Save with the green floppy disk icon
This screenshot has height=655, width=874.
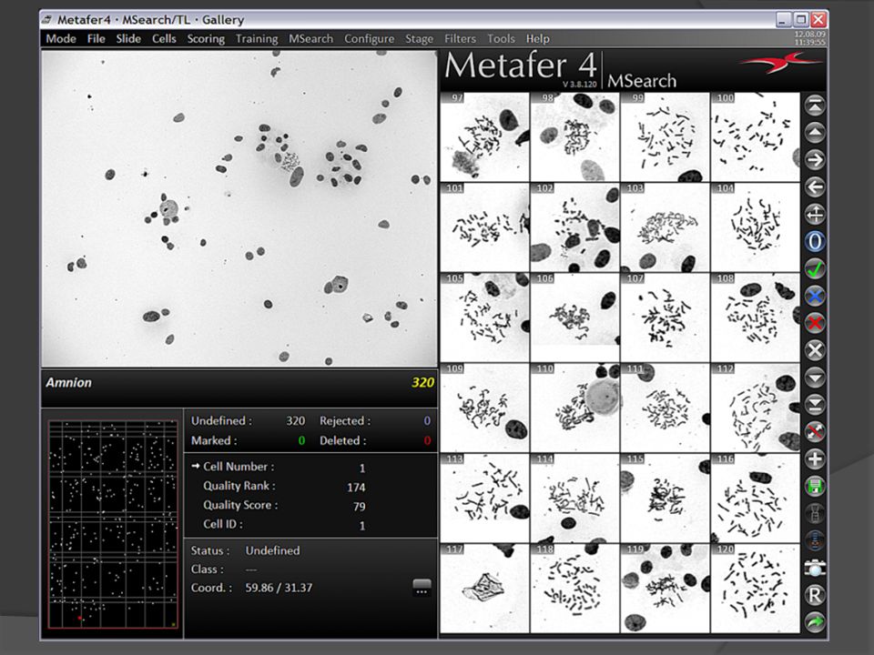(x=814, y=486)
